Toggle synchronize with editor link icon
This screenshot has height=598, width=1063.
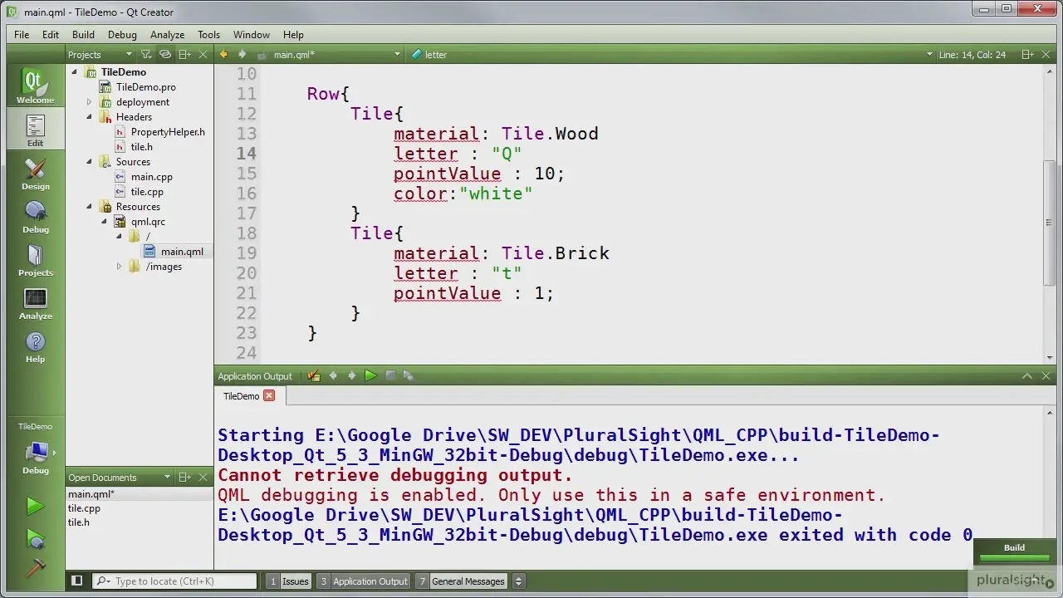[165, 55]
